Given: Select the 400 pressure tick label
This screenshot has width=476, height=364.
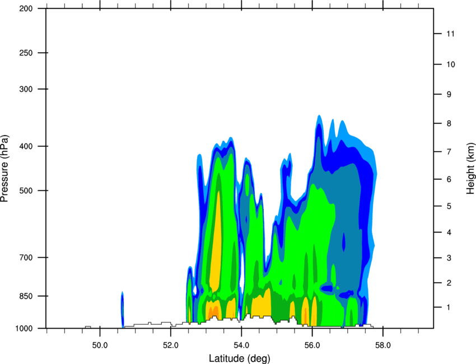Looking at the screenshot, I should pyautogui.click(x=26, y=146).
